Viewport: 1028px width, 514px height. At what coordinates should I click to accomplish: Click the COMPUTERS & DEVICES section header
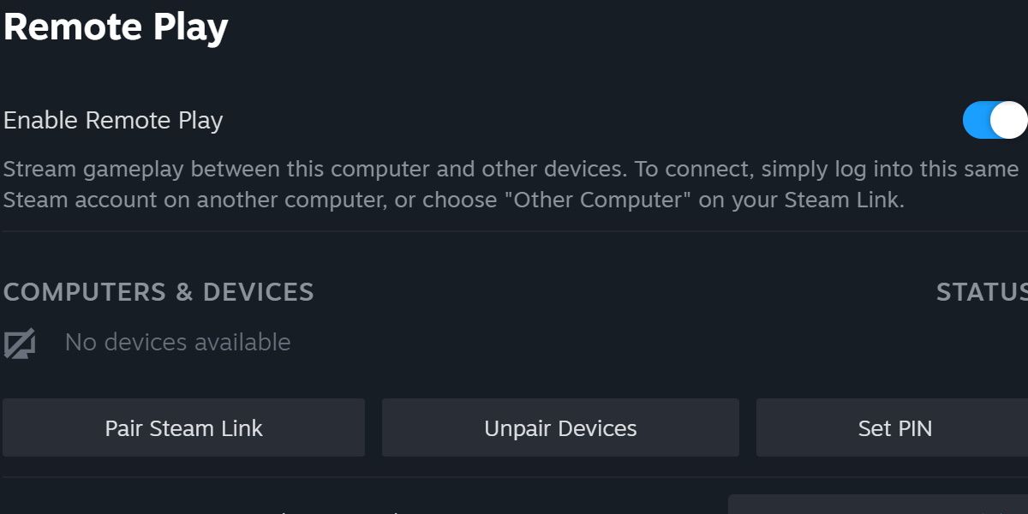coord(159,292)
